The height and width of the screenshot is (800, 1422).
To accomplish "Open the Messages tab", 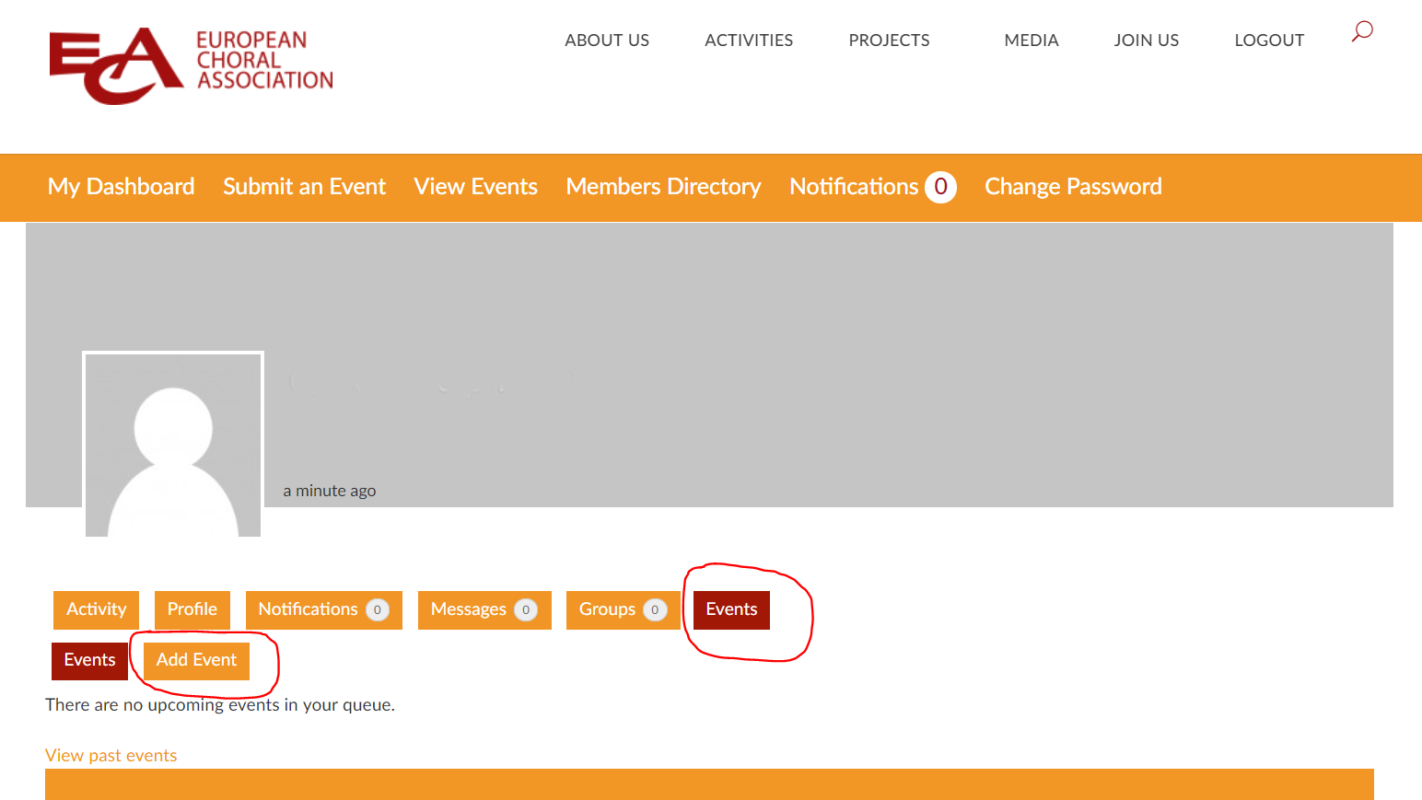I will (484, 609).
